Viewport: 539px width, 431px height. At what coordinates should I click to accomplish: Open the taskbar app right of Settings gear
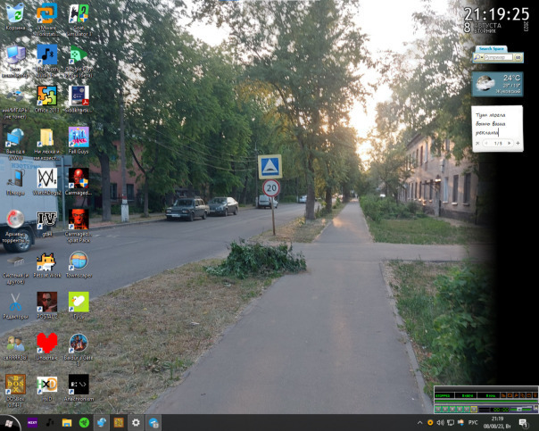click(x=153, y=423)
